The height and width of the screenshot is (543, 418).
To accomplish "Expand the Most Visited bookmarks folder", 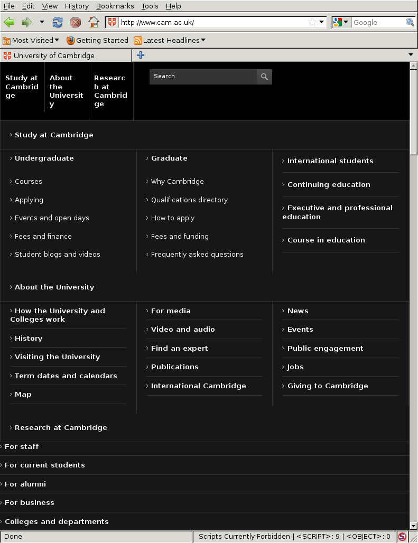I will [x=31, y=41].
